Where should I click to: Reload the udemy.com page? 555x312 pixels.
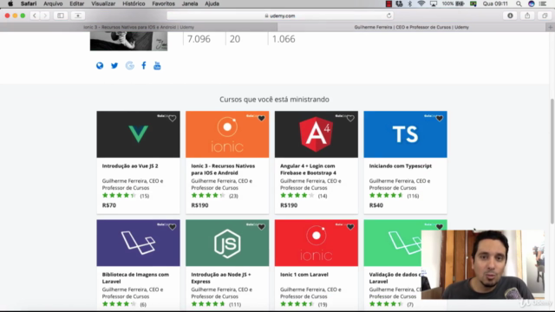click(x=389, y=16)
